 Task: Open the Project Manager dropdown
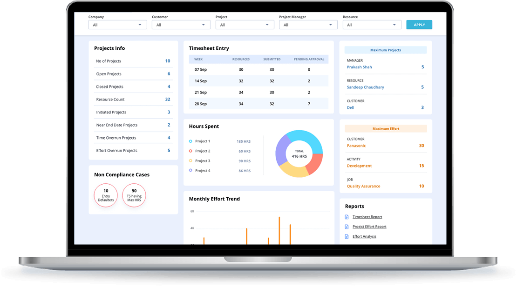pos(308,24)
